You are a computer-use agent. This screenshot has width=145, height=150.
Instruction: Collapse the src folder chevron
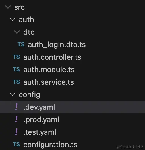point(8,7)
